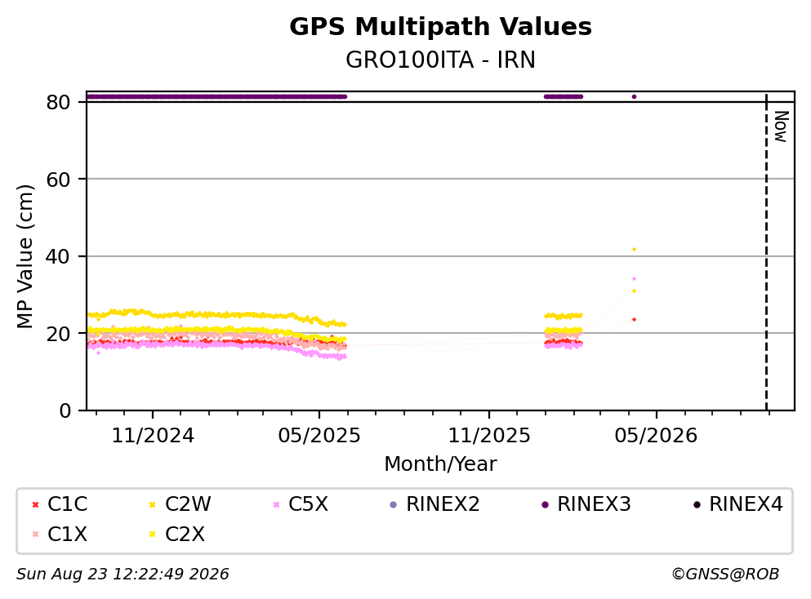Select the RINEX3 legend label
This screenshot has width=811, height=599.
pyautogui.click(x=594, y=504)
